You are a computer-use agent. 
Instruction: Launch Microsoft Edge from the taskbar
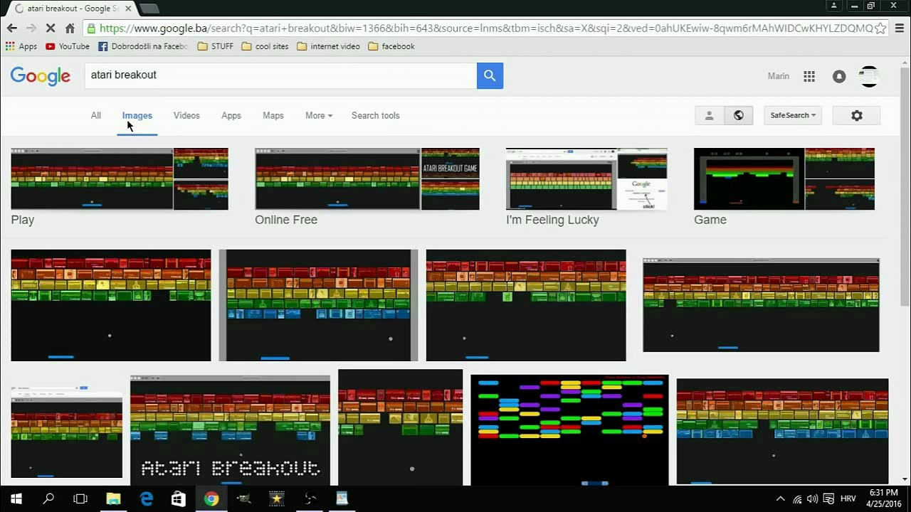pos(146,498)
